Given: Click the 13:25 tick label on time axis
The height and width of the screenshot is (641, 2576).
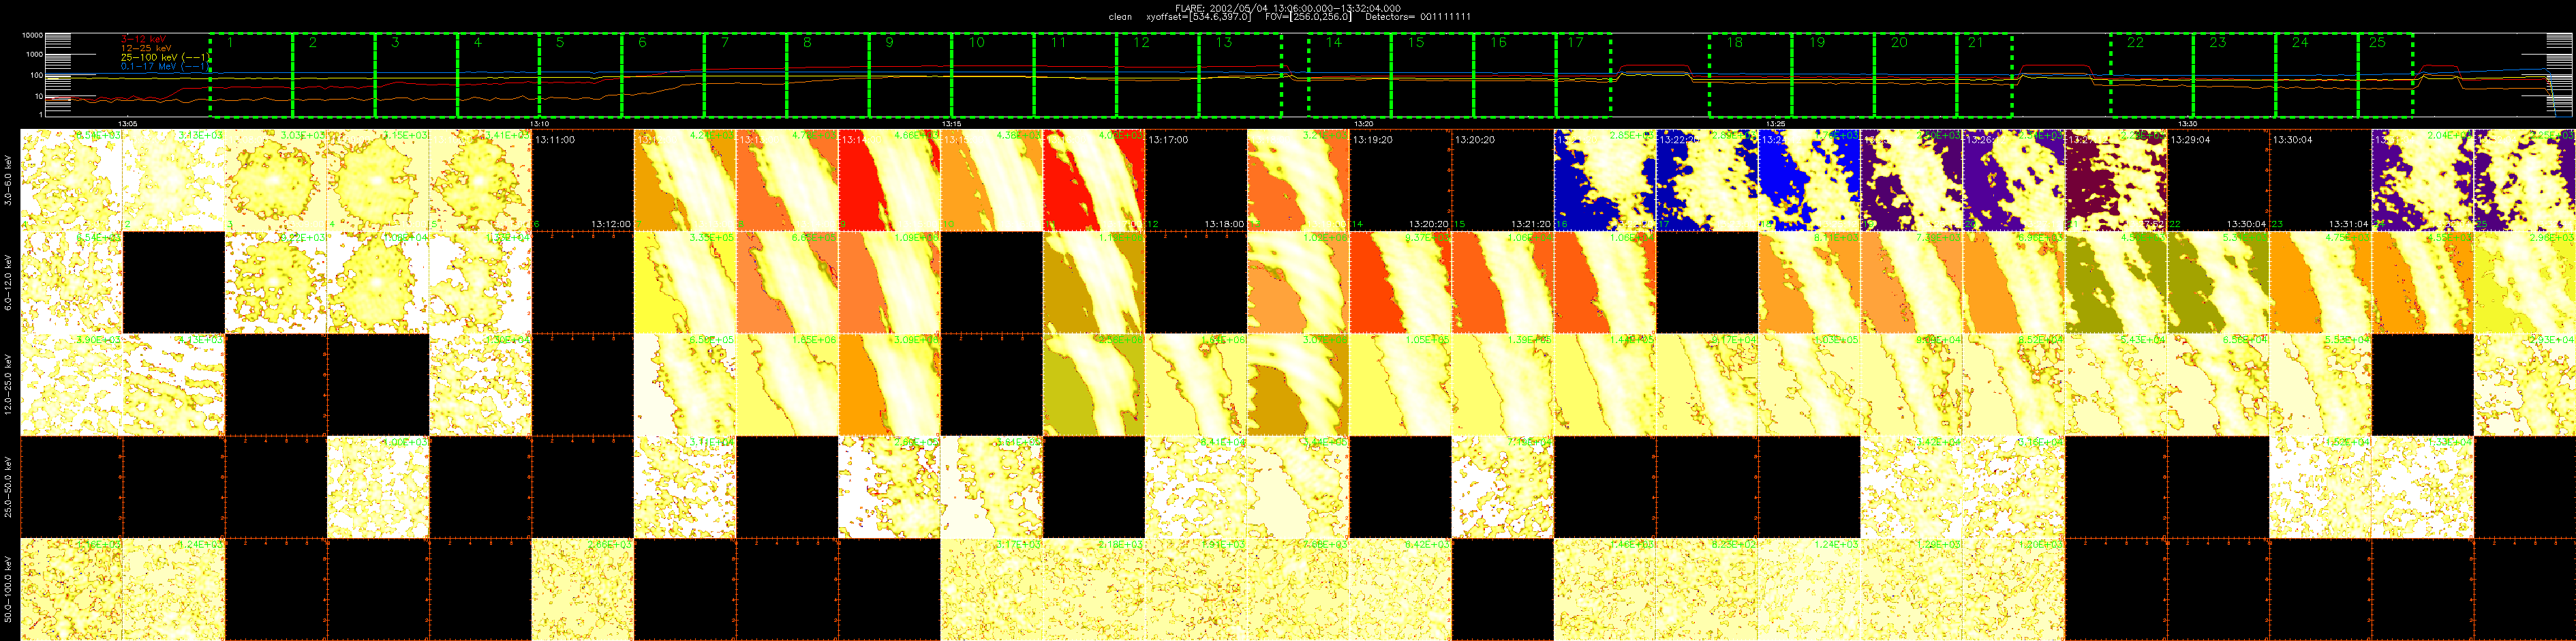Looking at the screenshot, I should 1776,123.
